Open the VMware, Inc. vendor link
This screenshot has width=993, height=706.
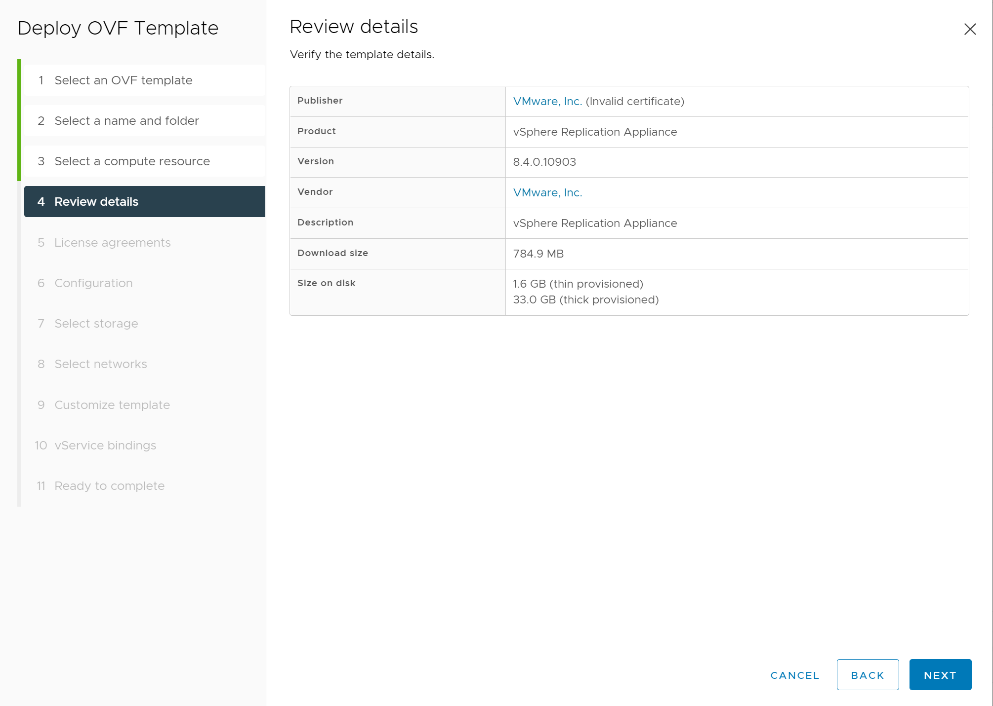[547, 192]
